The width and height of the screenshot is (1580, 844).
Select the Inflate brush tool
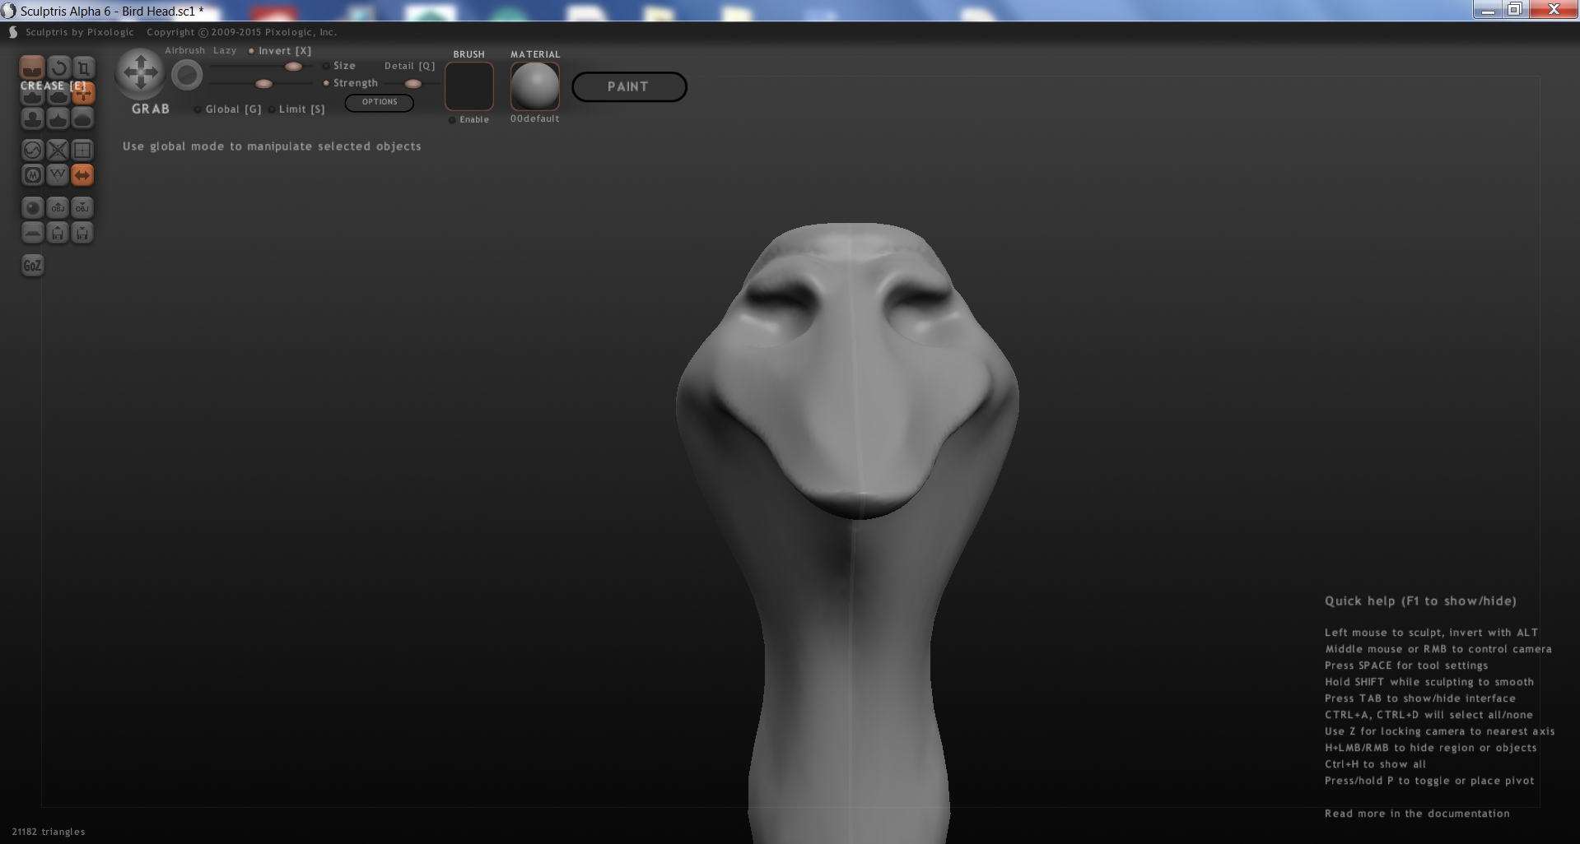[32, 119]
